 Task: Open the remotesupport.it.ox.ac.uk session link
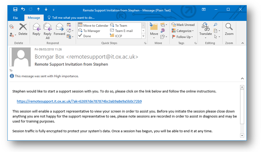[x=79, y=101]
